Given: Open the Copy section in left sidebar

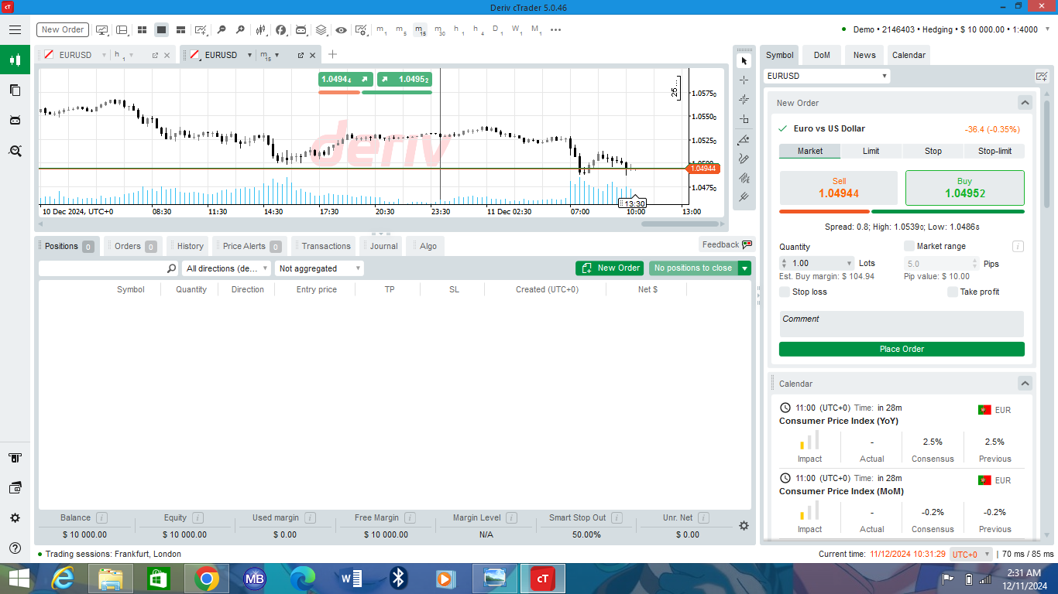Looking at the screenshot, I should tap(15, 90).
